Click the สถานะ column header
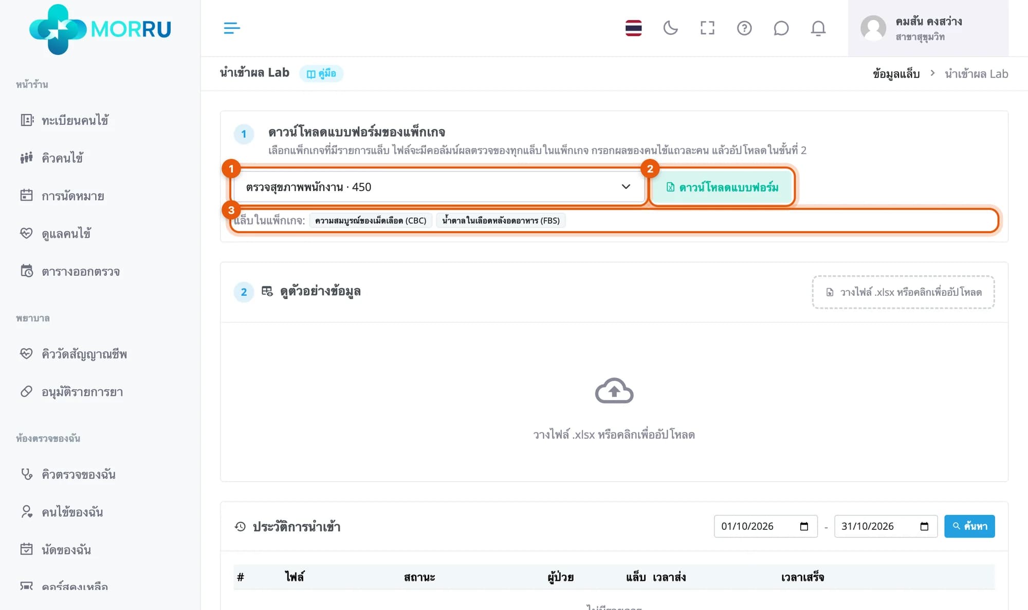1028x610 pixels. (x=419, y=577)
